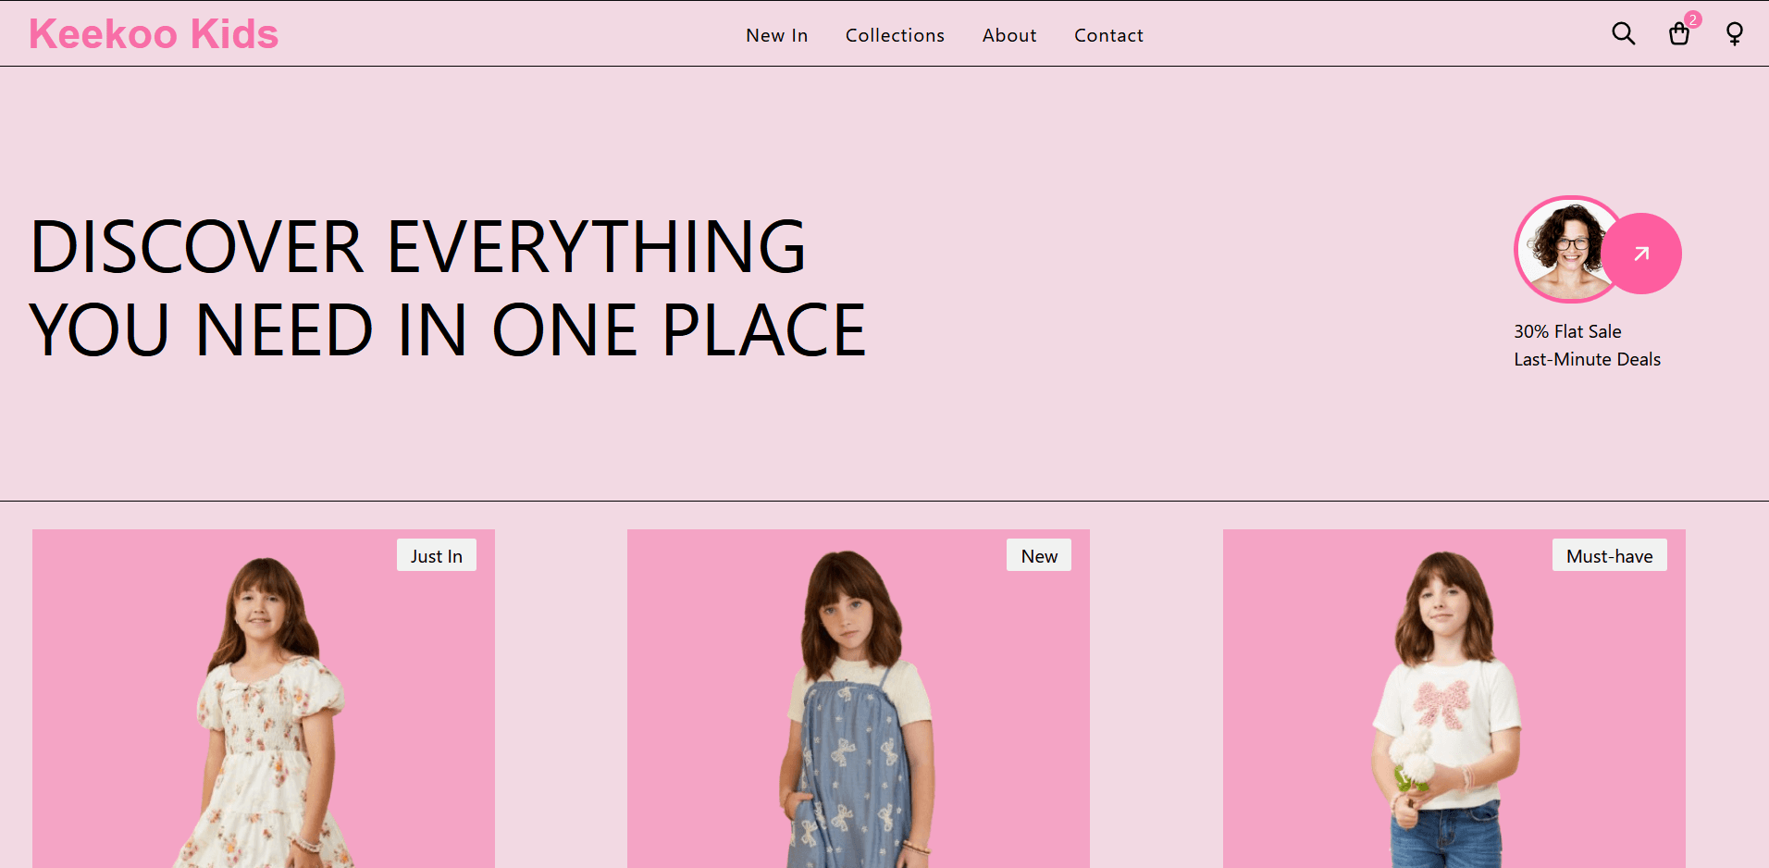Screen dimensions: 1769x868
Task: Open the shopping bag cart icon
Action: [x=1679, y=35]
